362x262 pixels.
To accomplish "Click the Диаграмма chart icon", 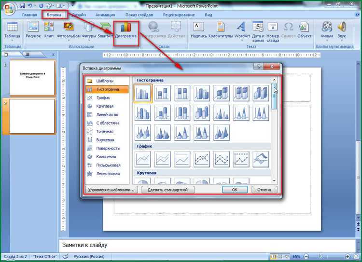I will point(126,27).
